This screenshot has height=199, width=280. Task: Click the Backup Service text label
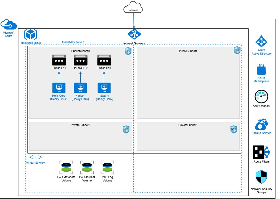click(261, 133)
